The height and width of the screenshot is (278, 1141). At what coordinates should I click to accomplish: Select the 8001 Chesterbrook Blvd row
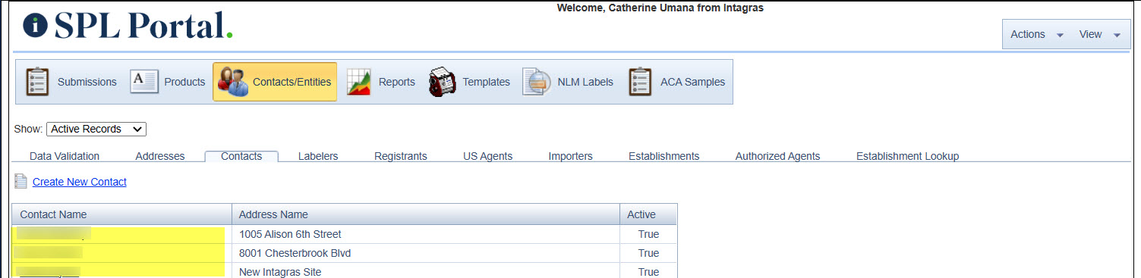coord(345,253)
